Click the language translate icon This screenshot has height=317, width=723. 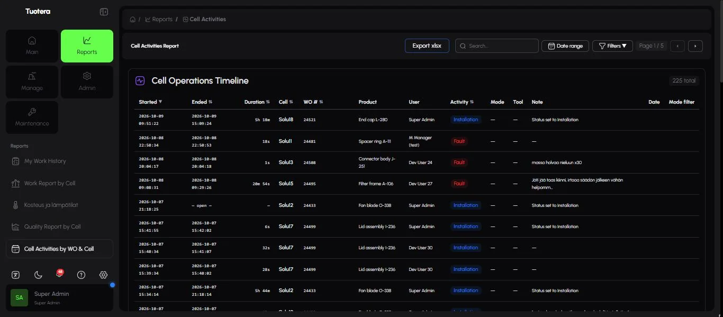coord(16,275)
